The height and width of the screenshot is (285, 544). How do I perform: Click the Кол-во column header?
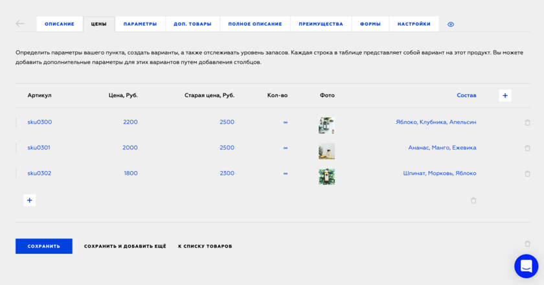(x=277, y=95)
